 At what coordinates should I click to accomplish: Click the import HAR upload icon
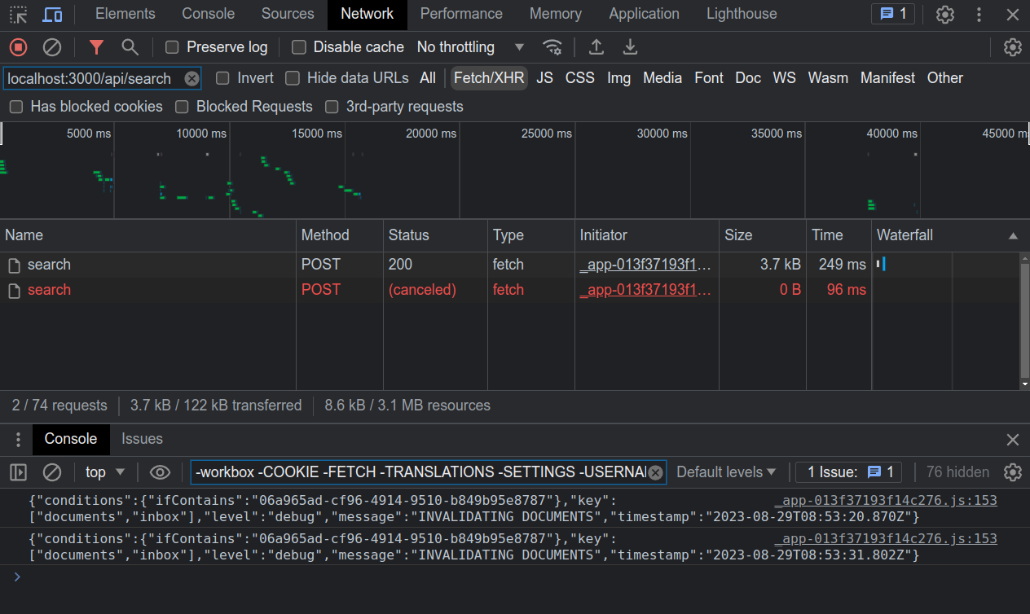pyautogui.click(x=596, y=47)
